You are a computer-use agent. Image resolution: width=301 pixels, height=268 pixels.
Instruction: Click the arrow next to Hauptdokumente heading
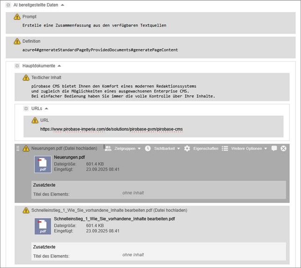[x=59, y=66]
